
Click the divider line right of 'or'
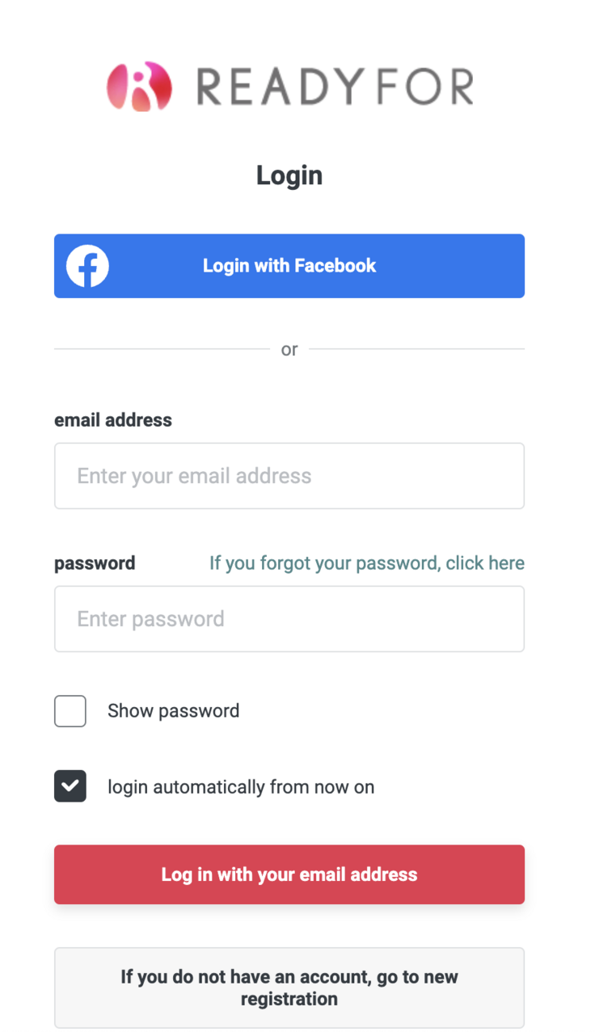click(x=416, y=349)
